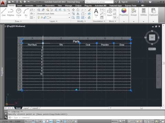Select the Scale tool in Modify panel
Viewport: 165px width, 123px height.
(78, 17)
